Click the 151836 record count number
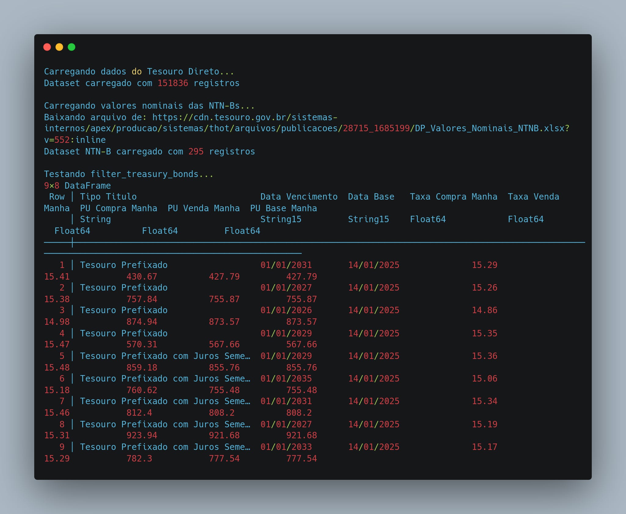 (x=173, y=83)
